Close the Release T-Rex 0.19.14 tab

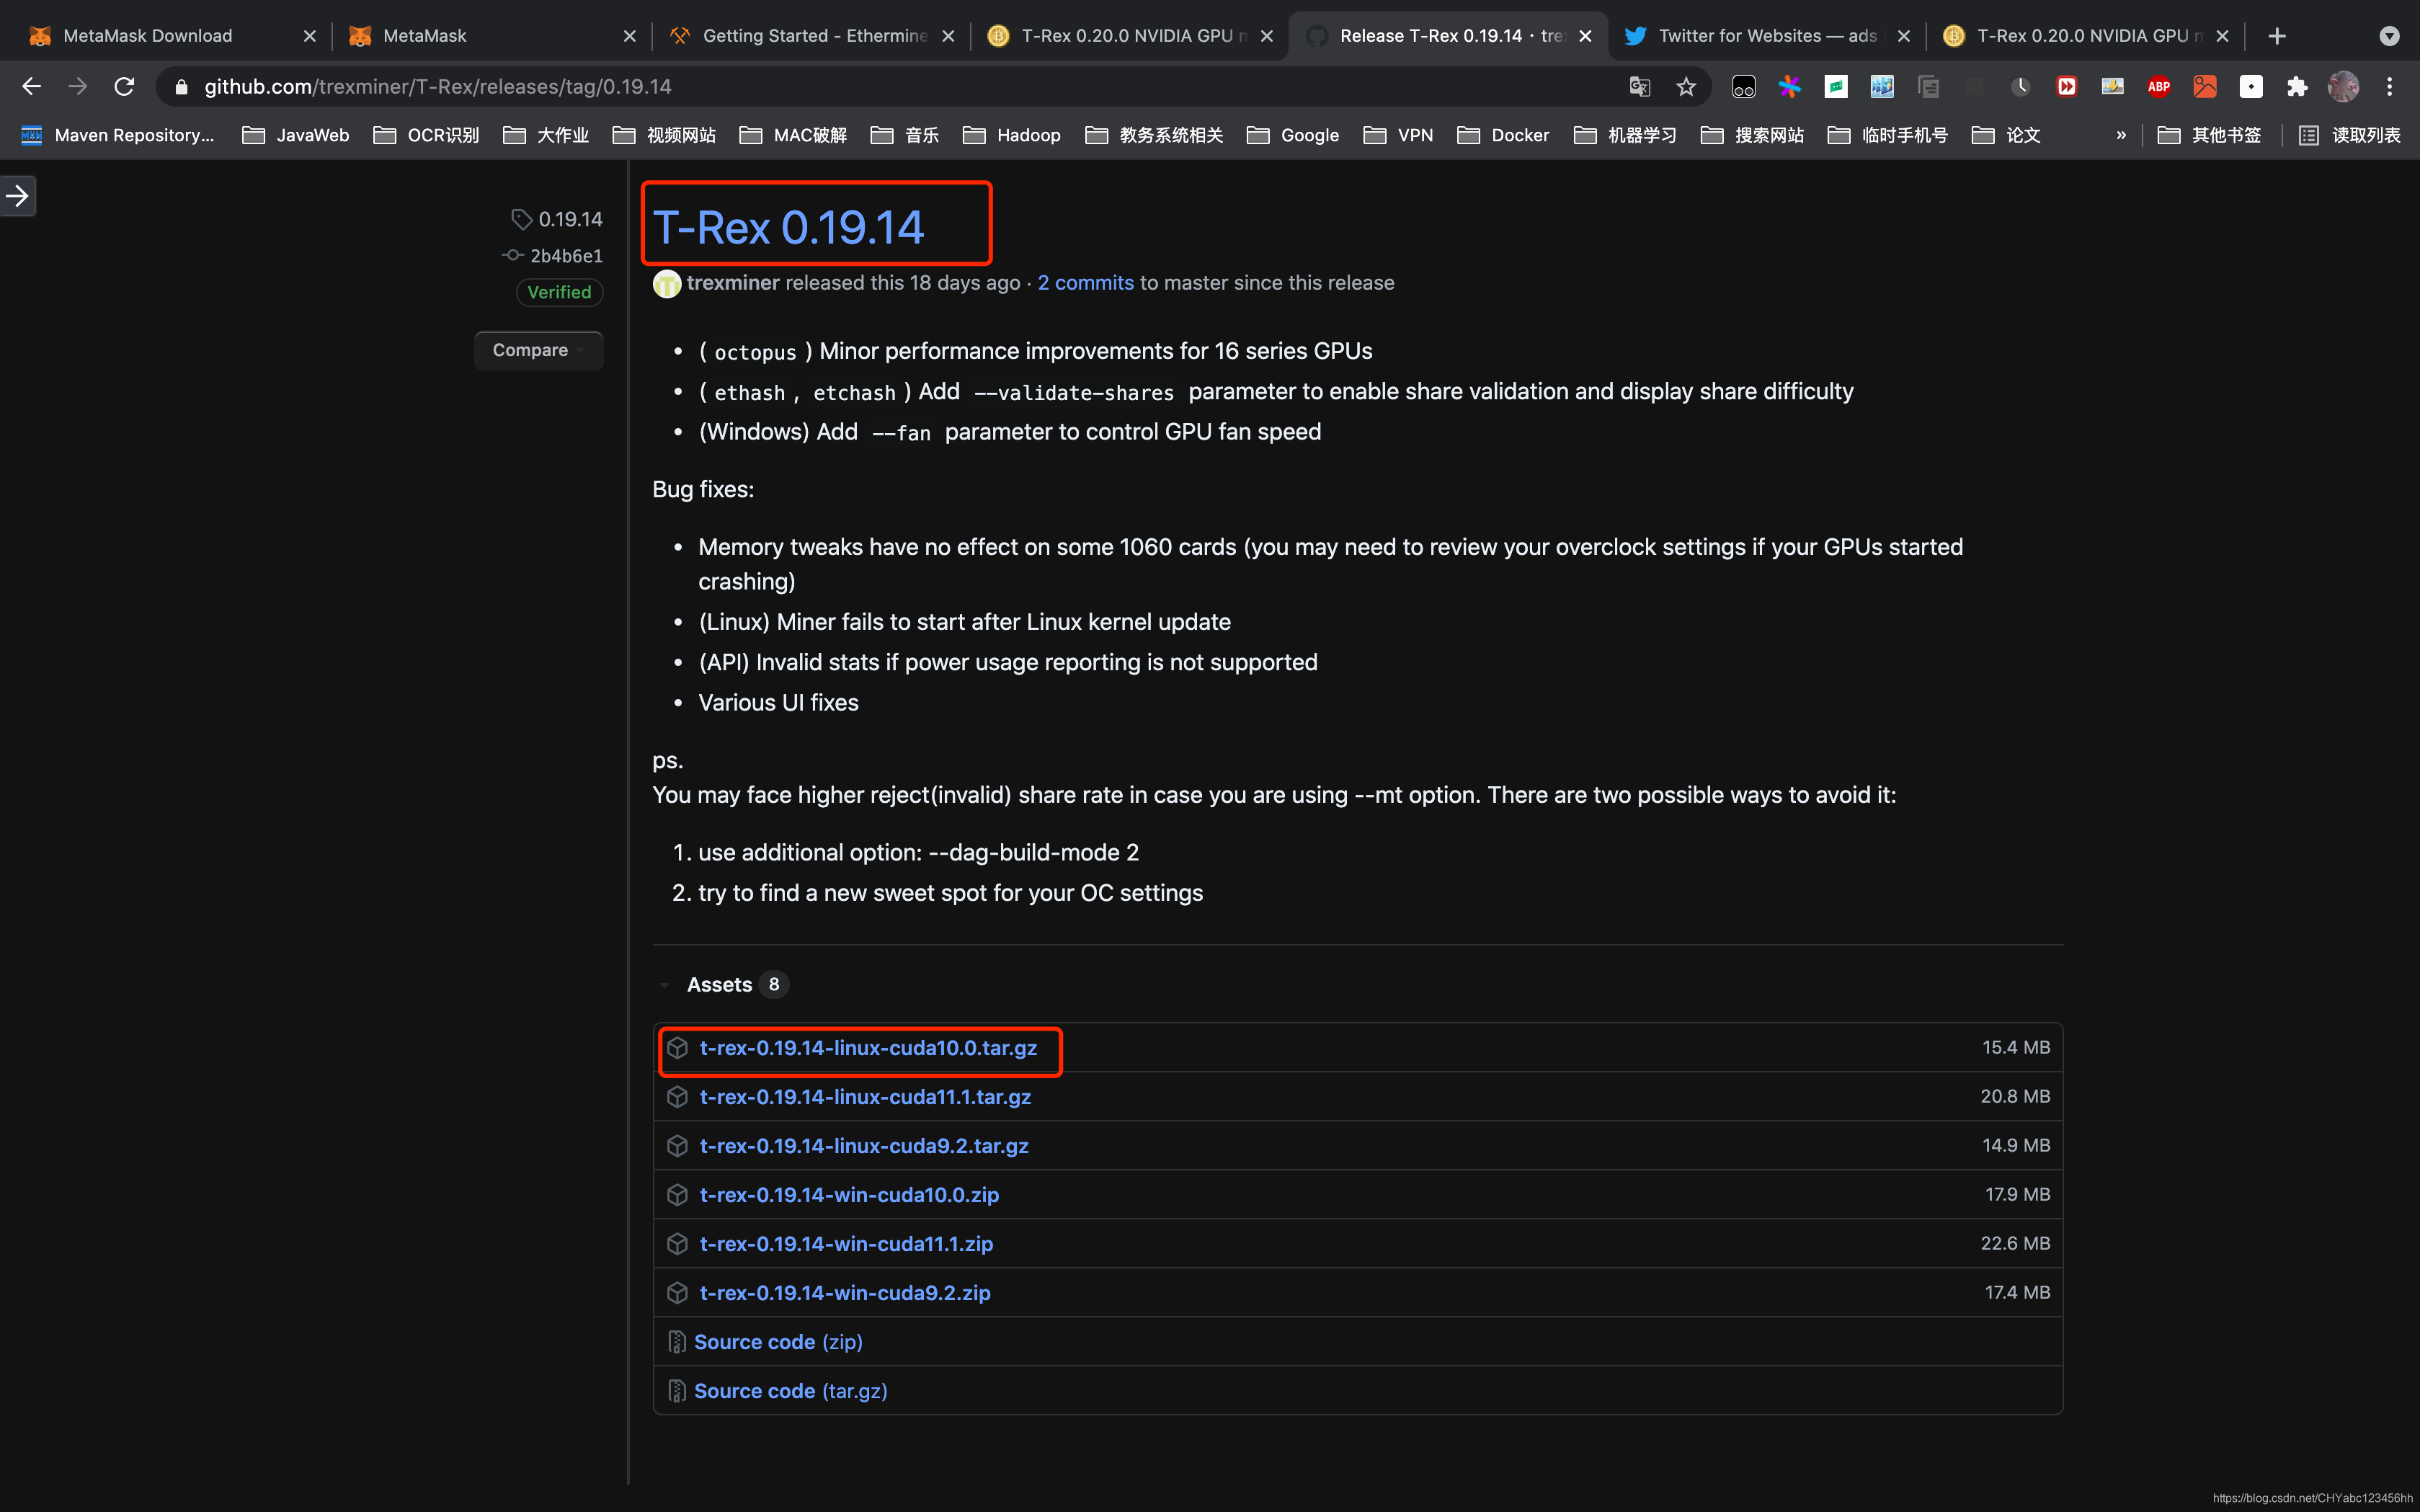click(x=1585, y=36)
